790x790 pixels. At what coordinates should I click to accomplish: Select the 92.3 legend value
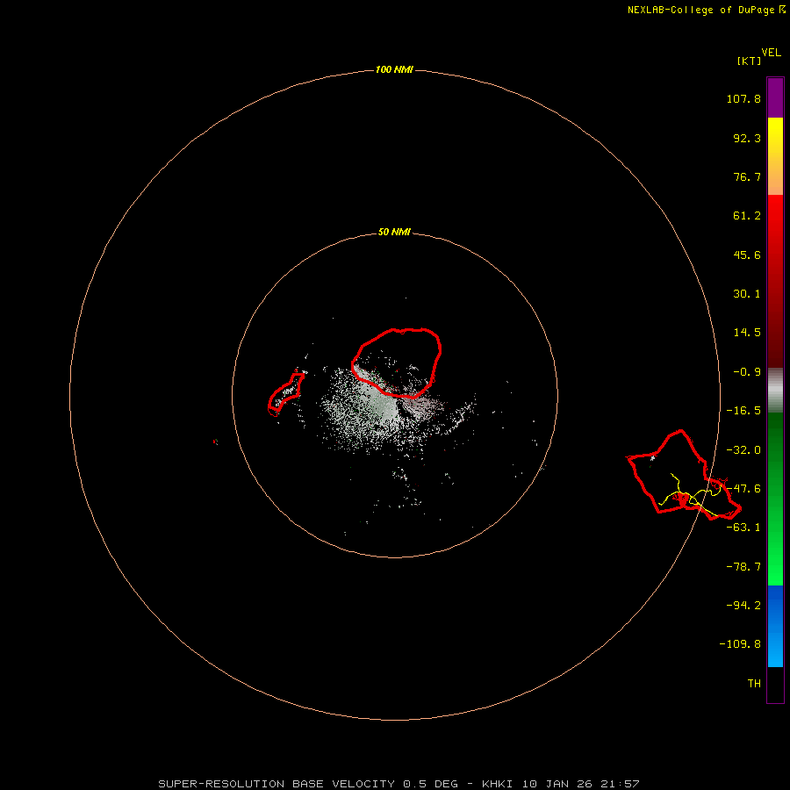tap(747, 139)
